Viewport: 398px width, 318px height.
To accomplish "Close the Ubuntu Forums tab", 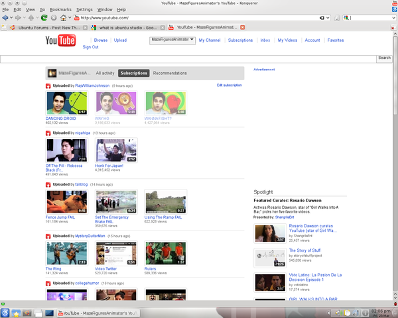I will [x=86, y=28].
